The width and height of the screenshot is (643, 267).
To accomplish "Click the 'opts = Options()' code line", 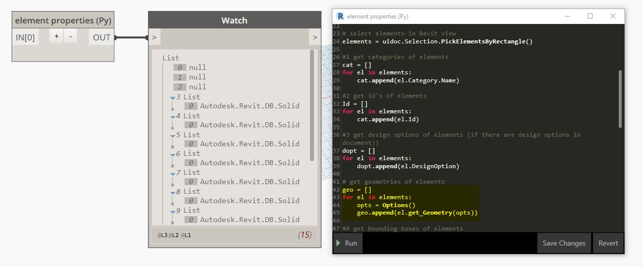I will [x=386, y=205].
